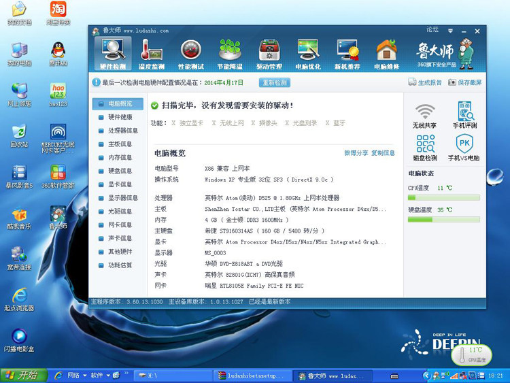Click the 微博分享 share link
Viewport: 510px width, 383px height.
click(356, 153)
